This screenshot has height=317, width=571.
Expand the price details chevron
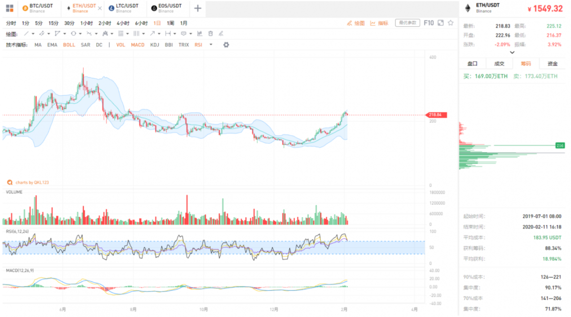click(512, 52)
